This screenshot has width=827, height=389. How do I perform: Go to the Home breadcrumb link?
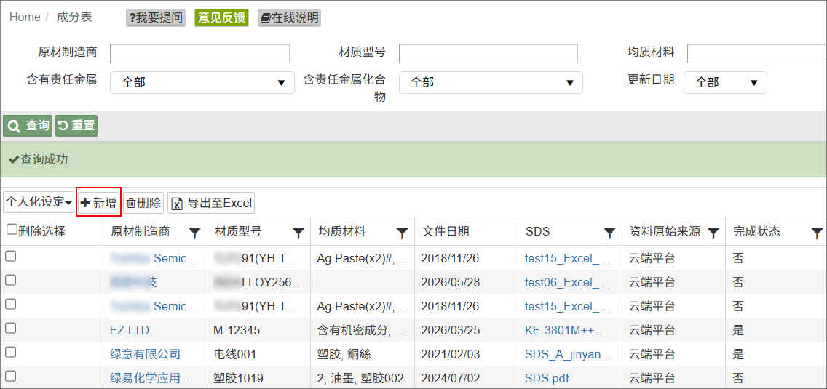[x=25, y=17]
